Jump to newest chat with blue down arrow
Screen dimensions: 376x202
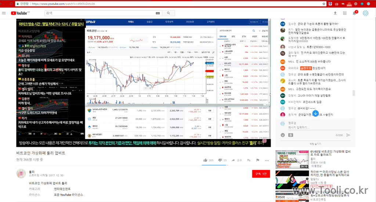[315, 113]
